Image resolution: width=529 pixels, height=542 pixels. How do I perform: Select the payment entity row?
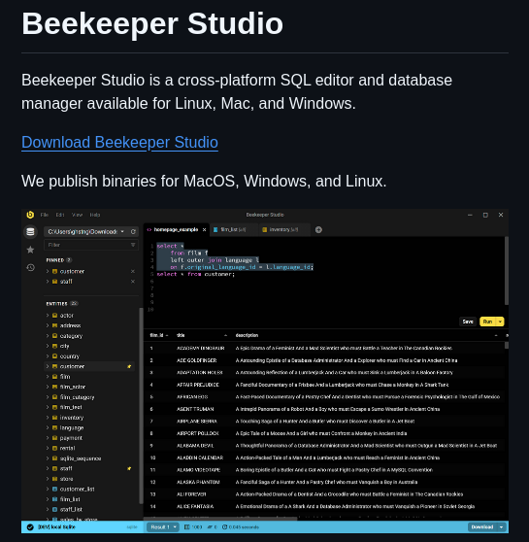(x=90, y=438)
